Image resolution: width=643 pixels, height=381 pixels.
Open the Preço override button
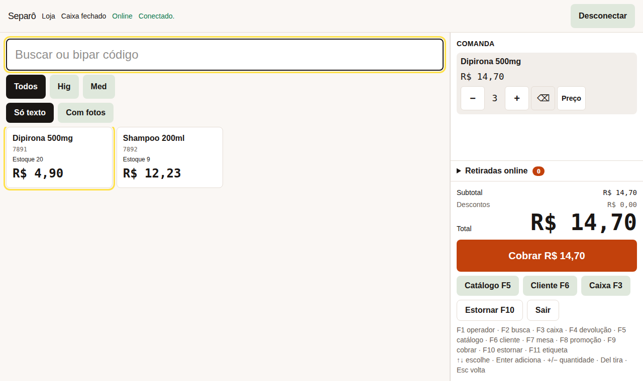(x=571, y=98)
